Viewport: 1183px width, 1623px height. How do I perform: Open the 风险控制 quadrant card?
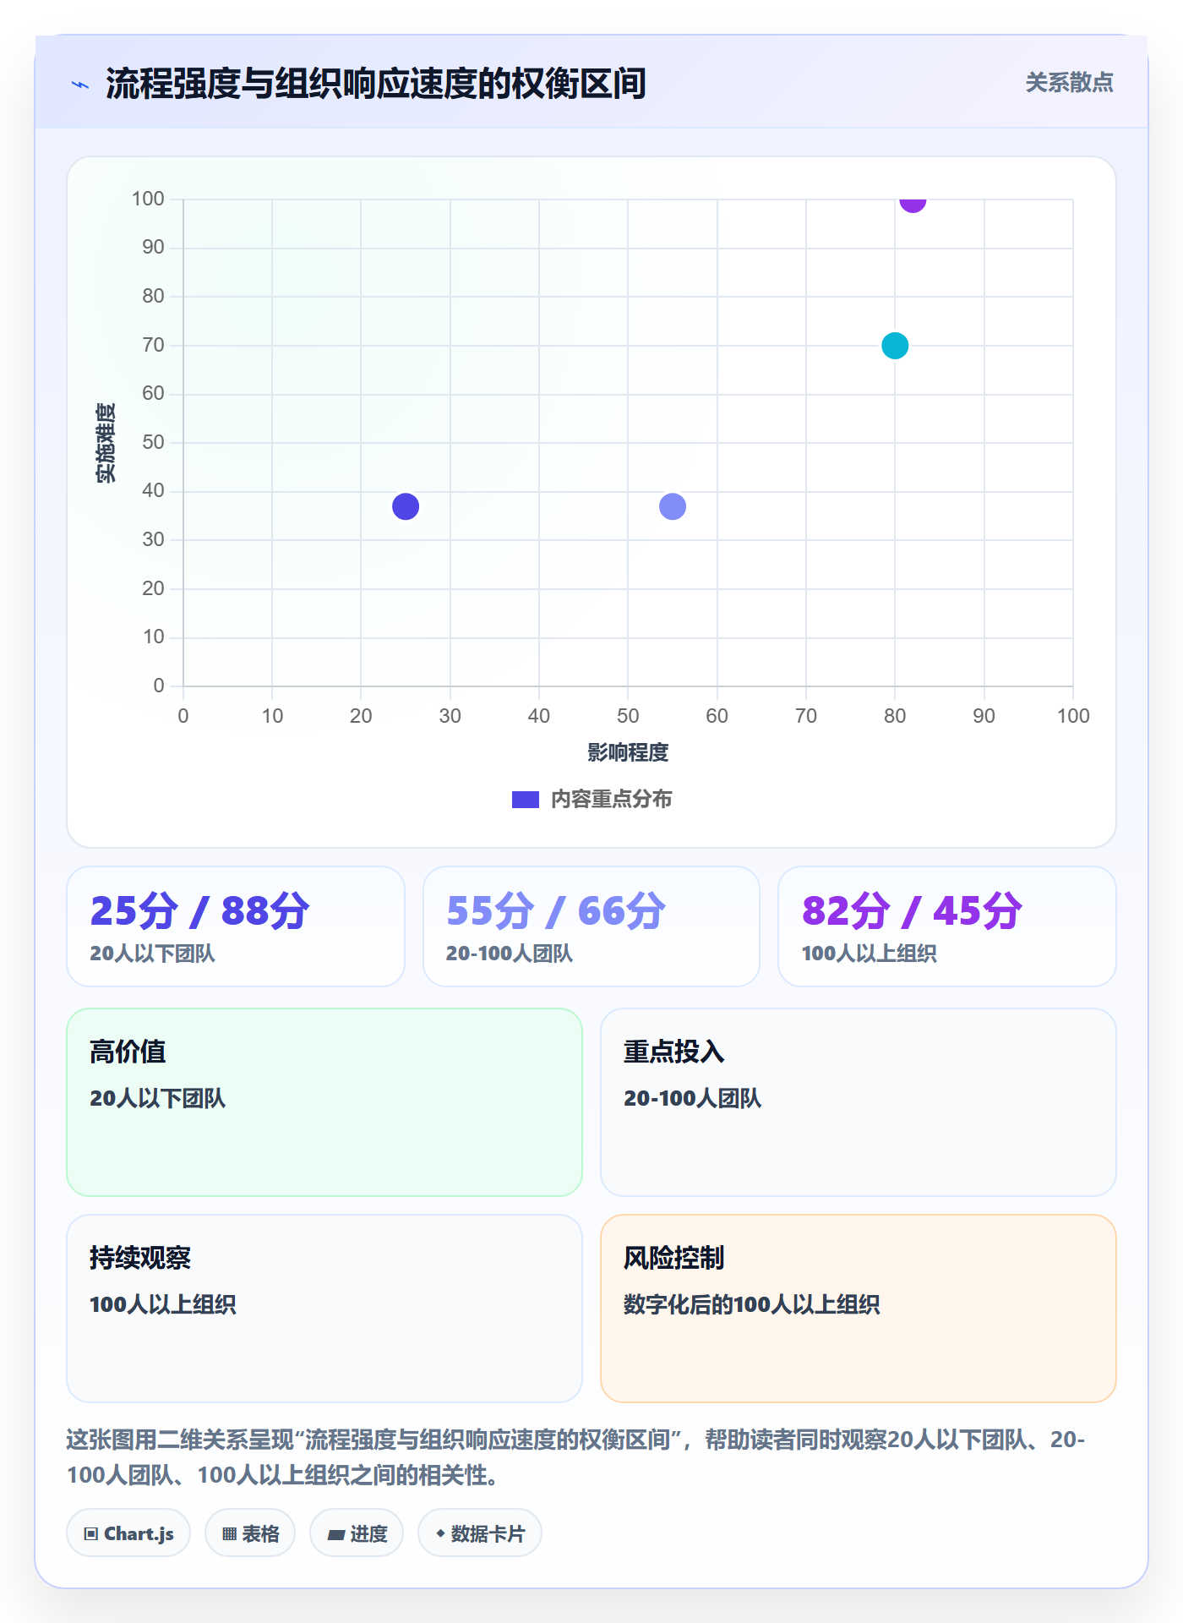tap(859, 1309)
